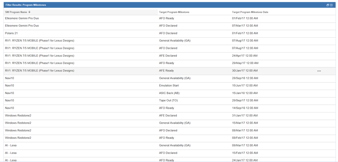Select AI - Lexa in the General Availability row

click(10, 145)
